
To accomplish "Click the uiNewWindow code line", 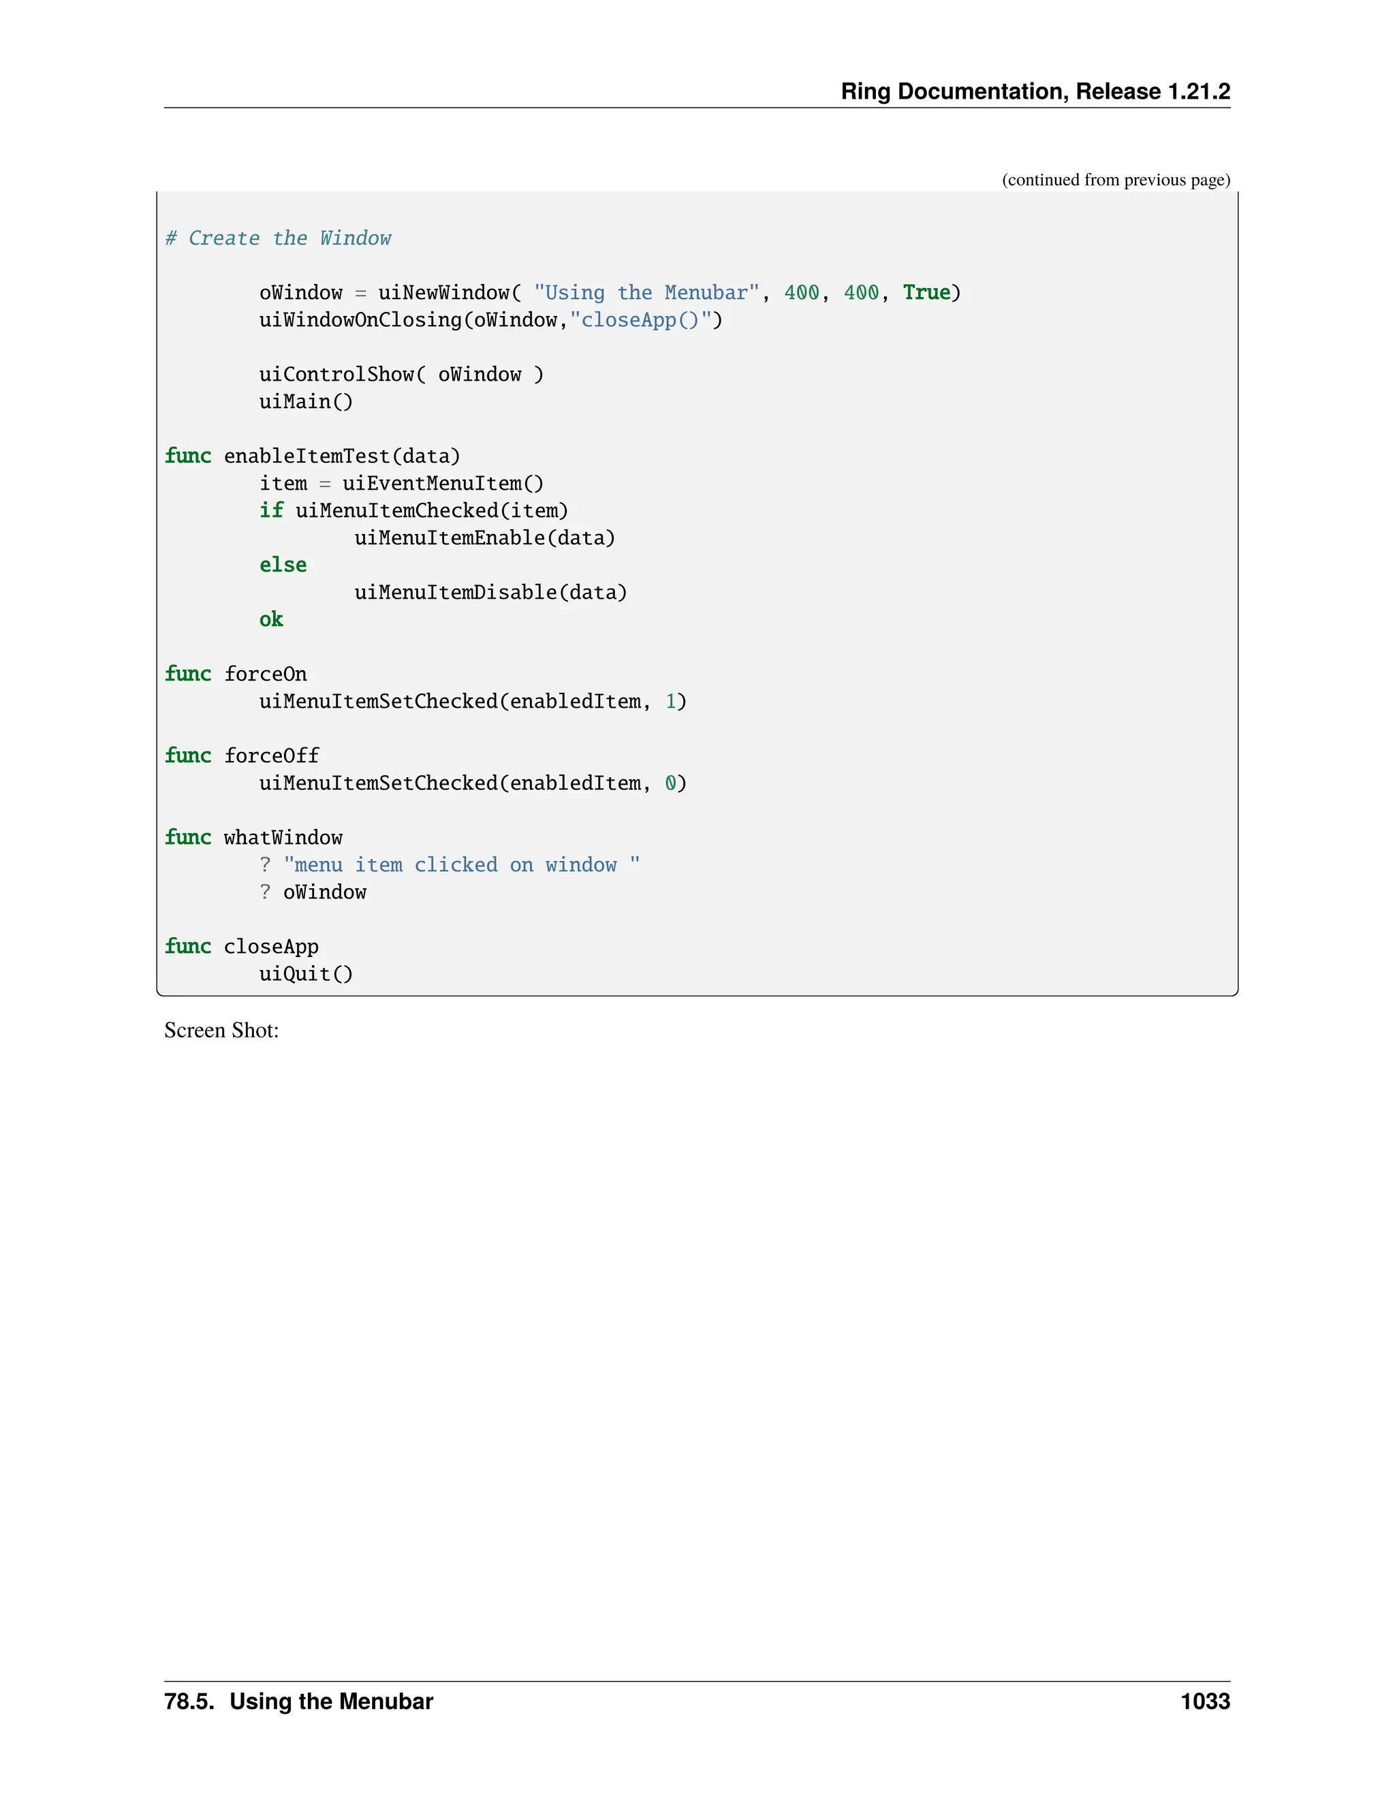I will coord(609,293).
